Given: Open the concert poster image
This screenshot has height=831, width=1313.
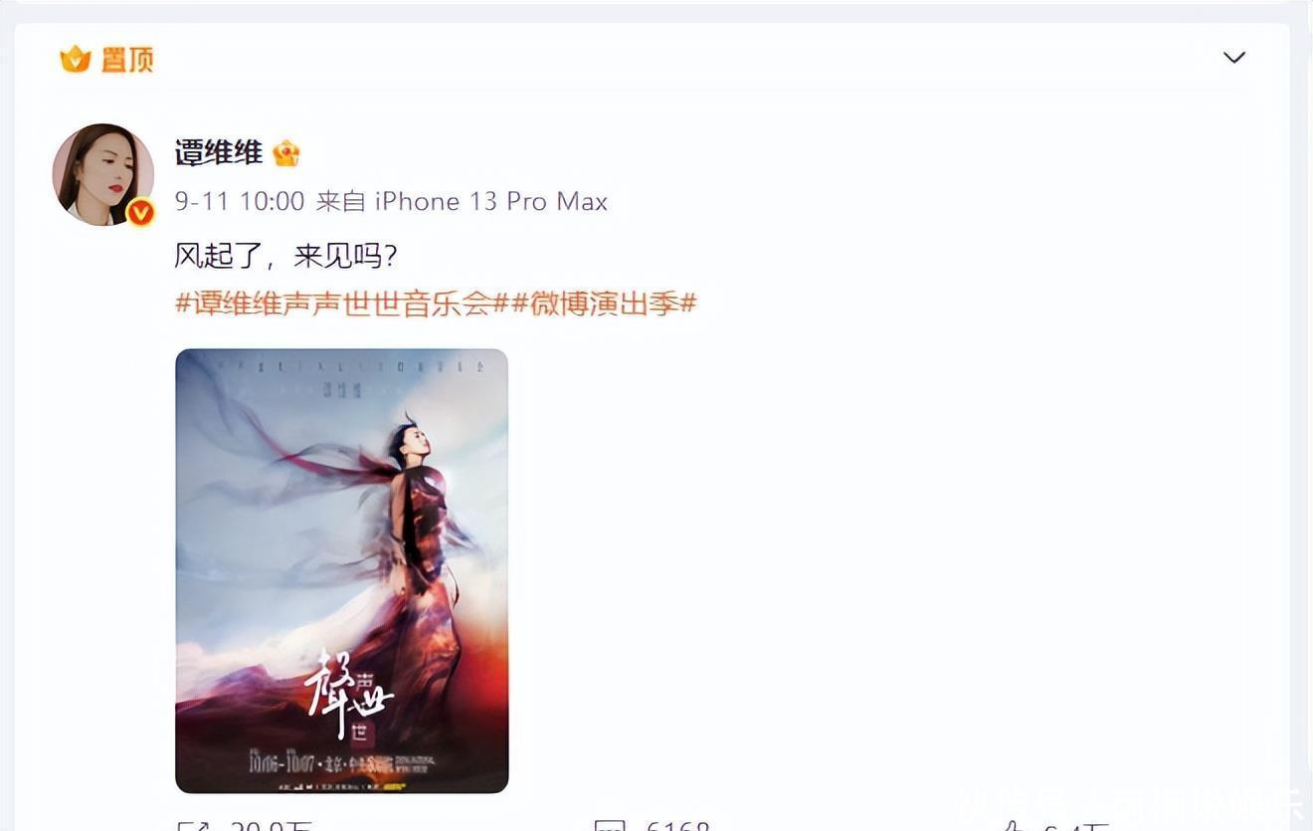Looking at the screenshot, I should coord(342,571).
